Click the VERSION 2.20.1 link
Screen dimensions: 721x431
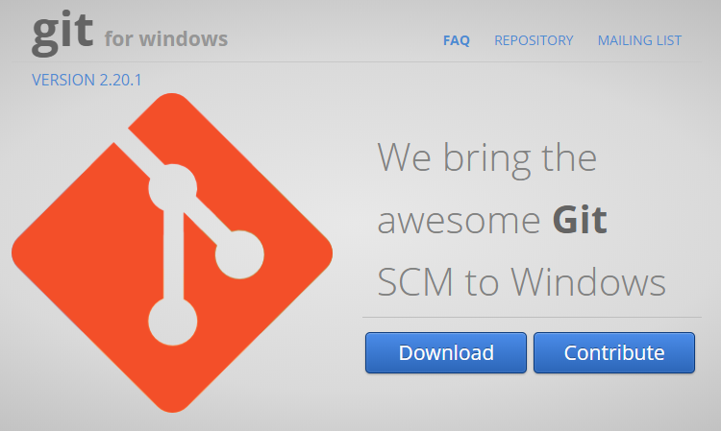pos(87,80)
